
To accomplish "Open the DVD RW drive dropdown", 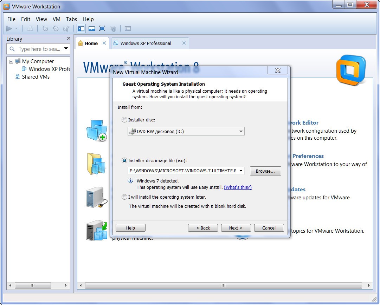I will click(x=186, y=131).
